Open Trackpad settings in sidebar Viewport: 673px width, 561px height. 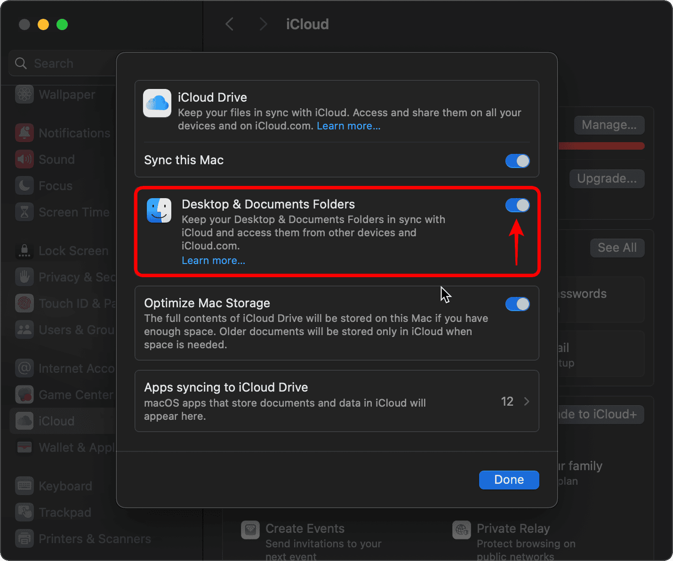[65, 513]
